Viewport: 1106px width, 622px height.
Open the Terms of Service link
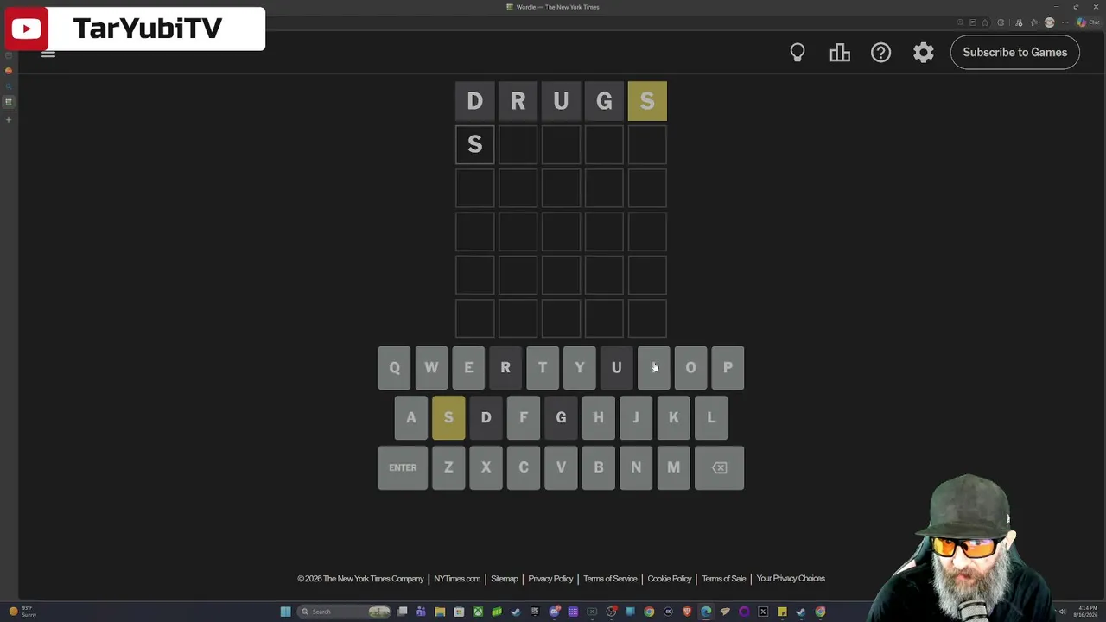pos(610,579)
